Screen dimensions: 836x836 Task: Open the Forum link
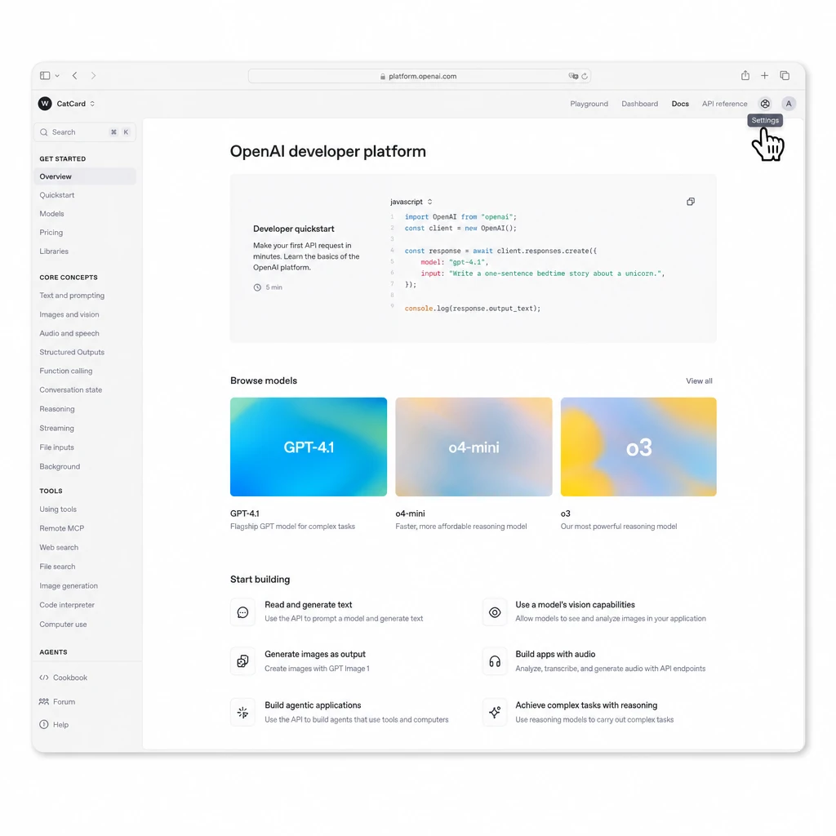(57, 701)
